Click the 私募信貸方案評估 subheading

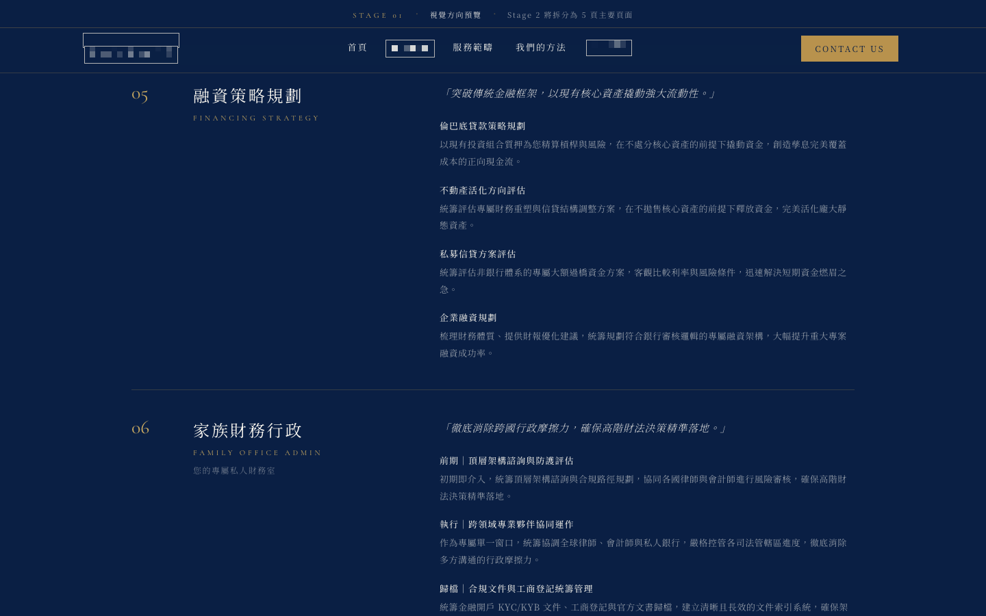(x=478, y=254)
